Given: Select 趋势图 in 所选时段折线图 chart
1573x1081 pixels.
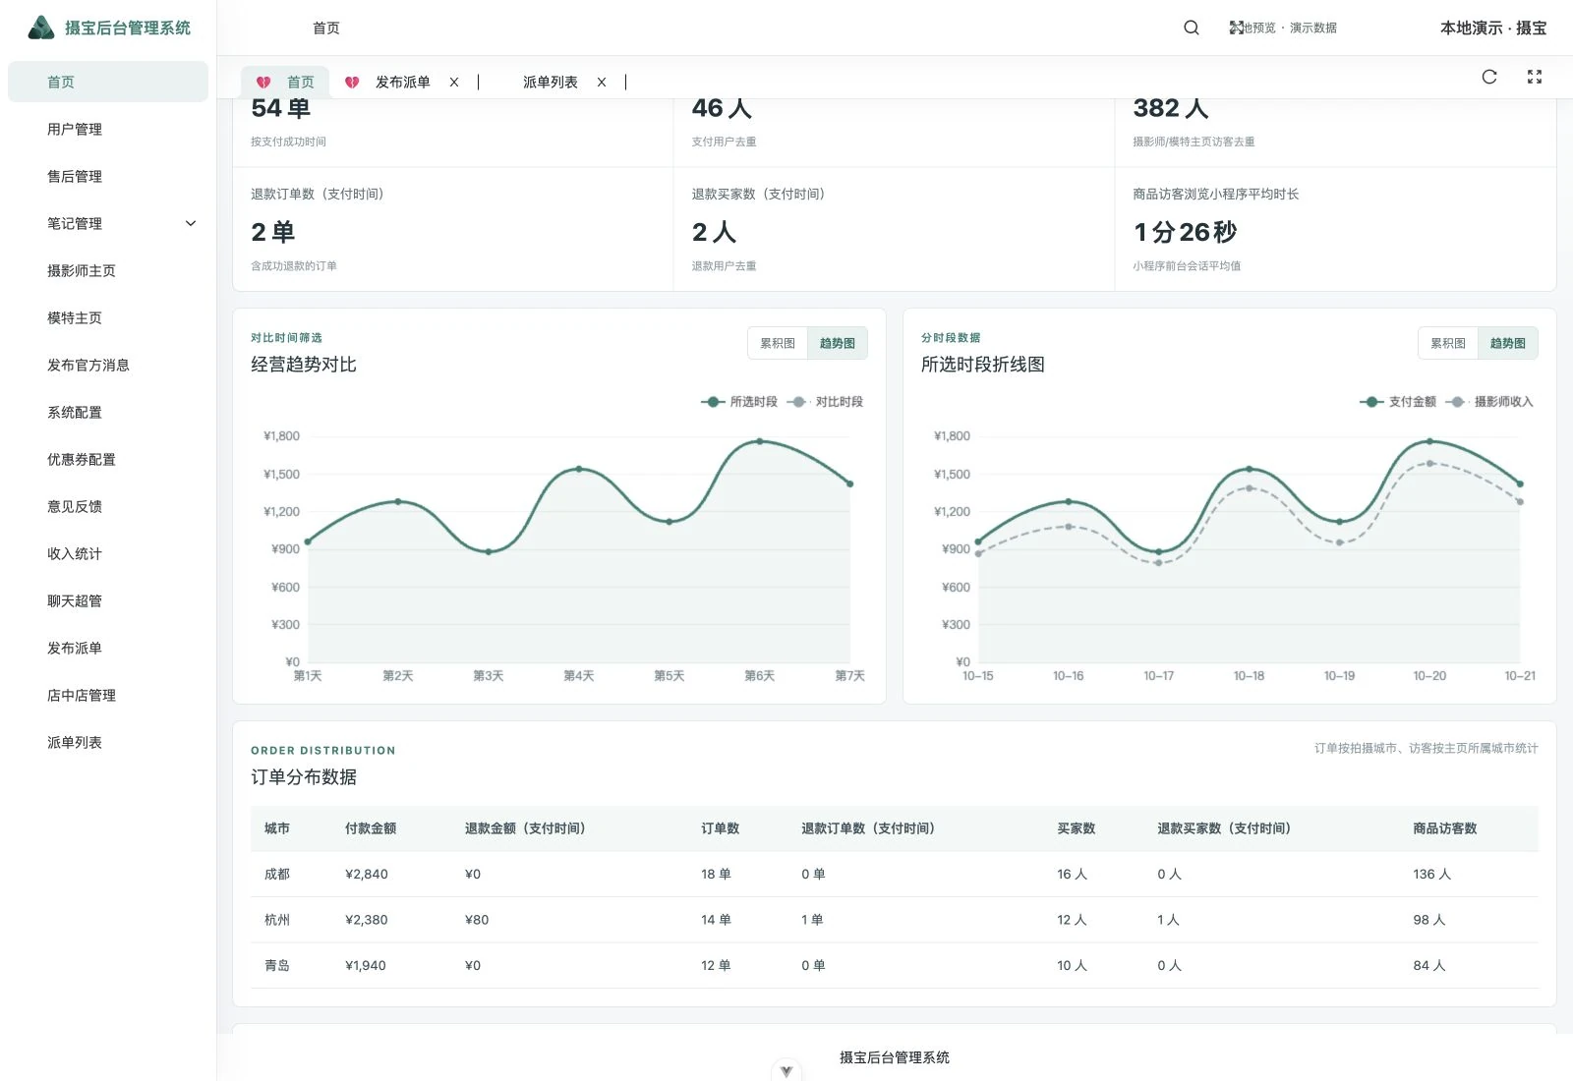Looking at the screenshot, I should click(x=1508, y=343).
